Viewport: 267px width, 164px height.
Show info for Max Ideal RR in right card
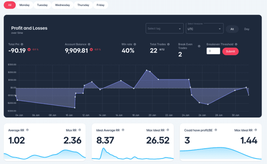pos(255,130)
